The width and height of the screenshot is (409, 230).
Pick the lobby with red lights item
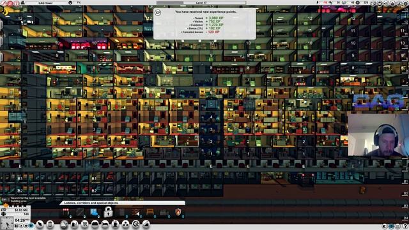[66, 211]
